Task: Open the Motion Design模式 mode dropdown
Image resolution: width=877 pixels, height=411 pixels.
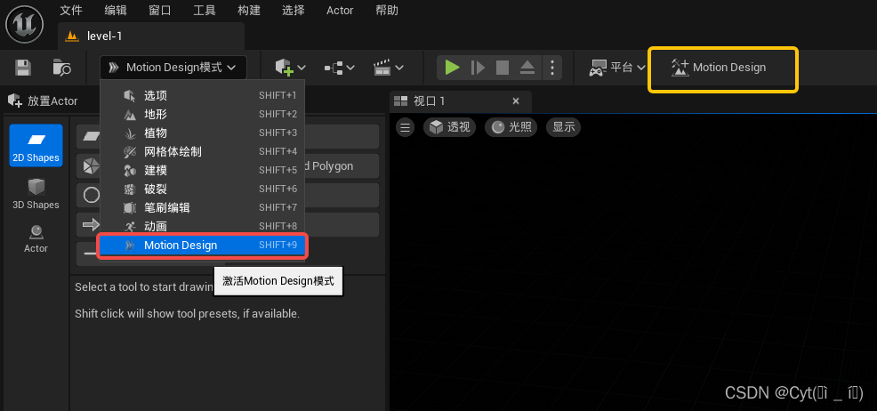Action: (174, 68)
